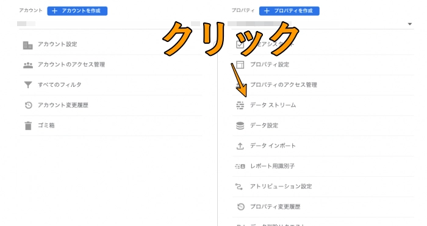The height and width of the screenshot is (226, 427).
Task: Click the history icon for アカウント変更履歴
Action: click(x=28, y=105)
